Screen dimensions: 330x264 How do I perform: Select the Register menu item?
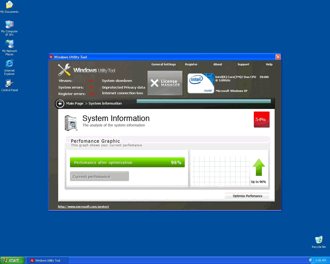pos(191,64)
